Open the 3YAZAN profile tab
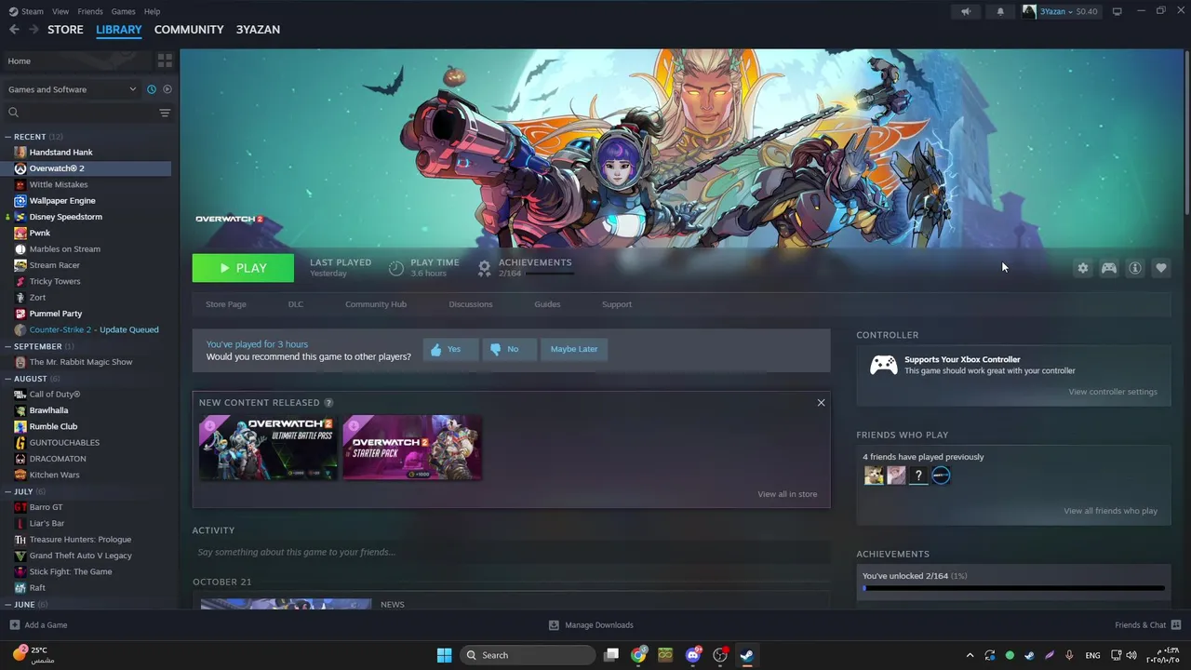This screenshot has height=670, width=1191. 258,30
